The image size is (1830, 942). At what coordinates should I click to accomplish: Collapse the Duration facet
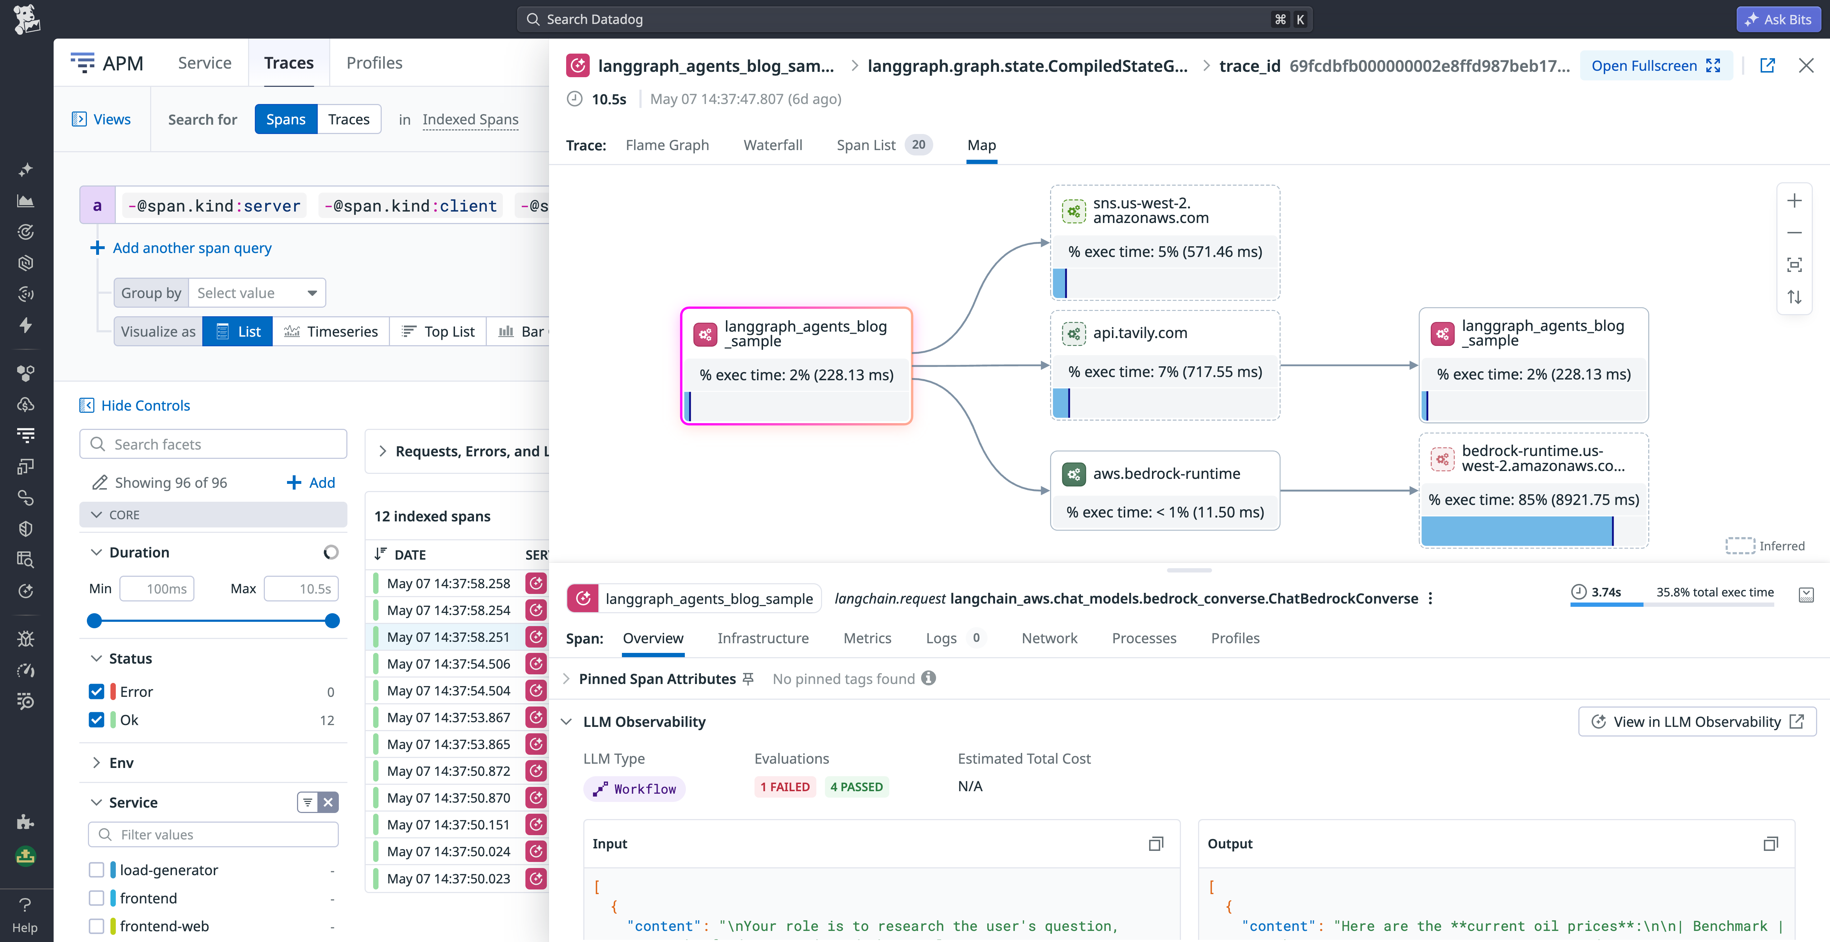97,552
